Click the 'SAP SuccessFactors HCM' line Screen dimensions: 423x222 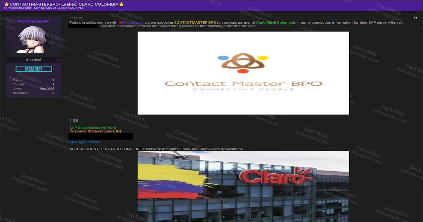93,128
